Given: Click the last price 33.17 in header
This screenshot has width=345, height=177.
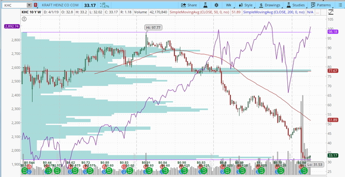Looking at the screenshot, I should [90, 5].
